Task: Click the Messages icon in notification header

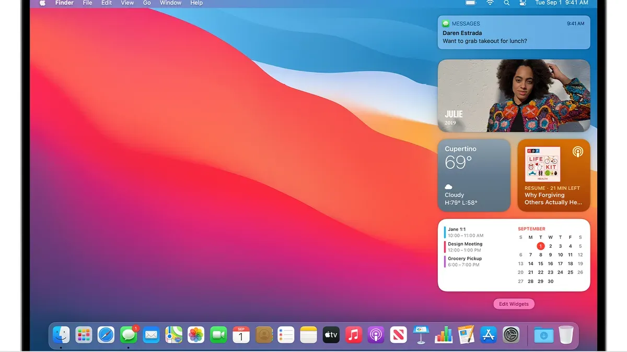Action: [x=446, y=23]
